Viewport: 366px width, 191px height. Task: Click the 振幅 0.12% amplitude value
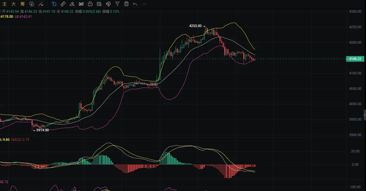click(111, 12)
